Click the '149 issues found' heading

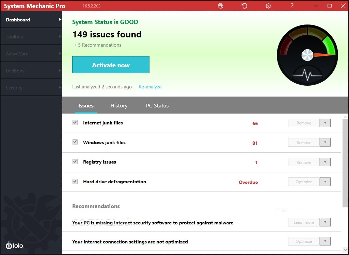coord(107,34)
